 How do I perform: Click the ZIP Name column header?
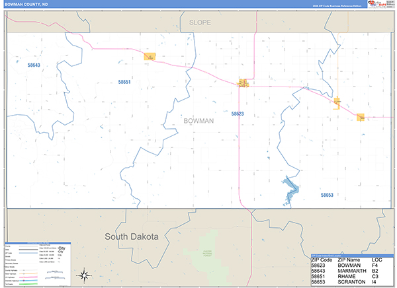349,260
